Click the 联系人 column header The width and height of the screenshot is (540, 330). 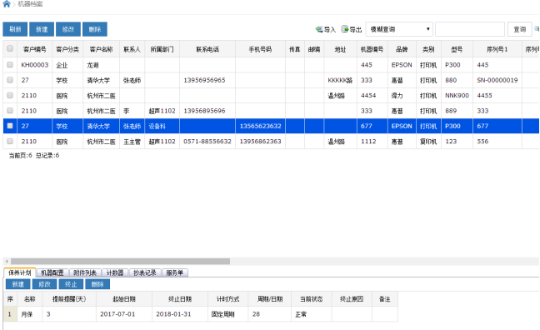coord(132,49)
